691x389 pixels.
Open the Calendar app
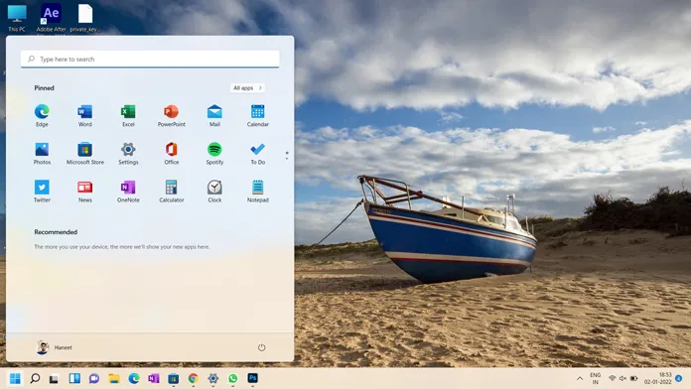coord(258,115)
